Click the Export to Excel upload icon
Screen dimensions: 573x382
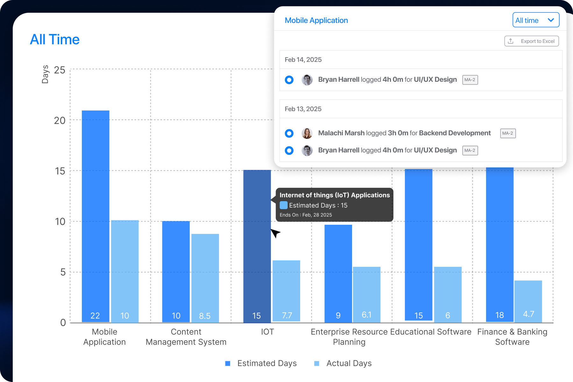point(511,41)
